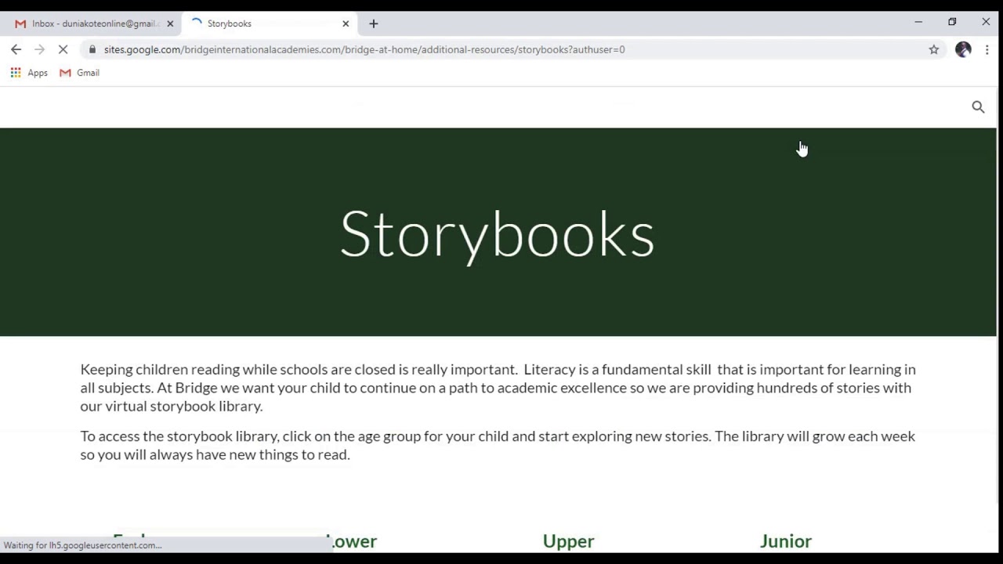Restore down the Chrome window

[952, 22]
